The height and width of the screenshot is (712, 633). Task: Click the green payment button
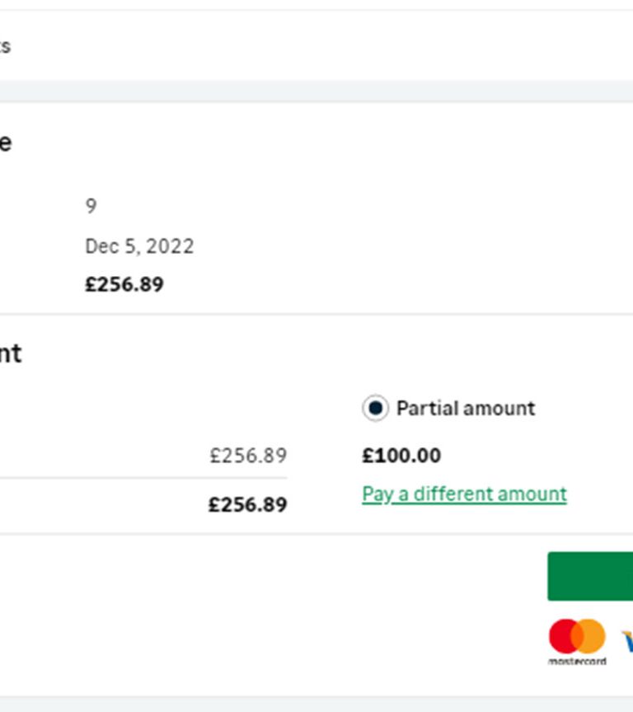point(590,576)
